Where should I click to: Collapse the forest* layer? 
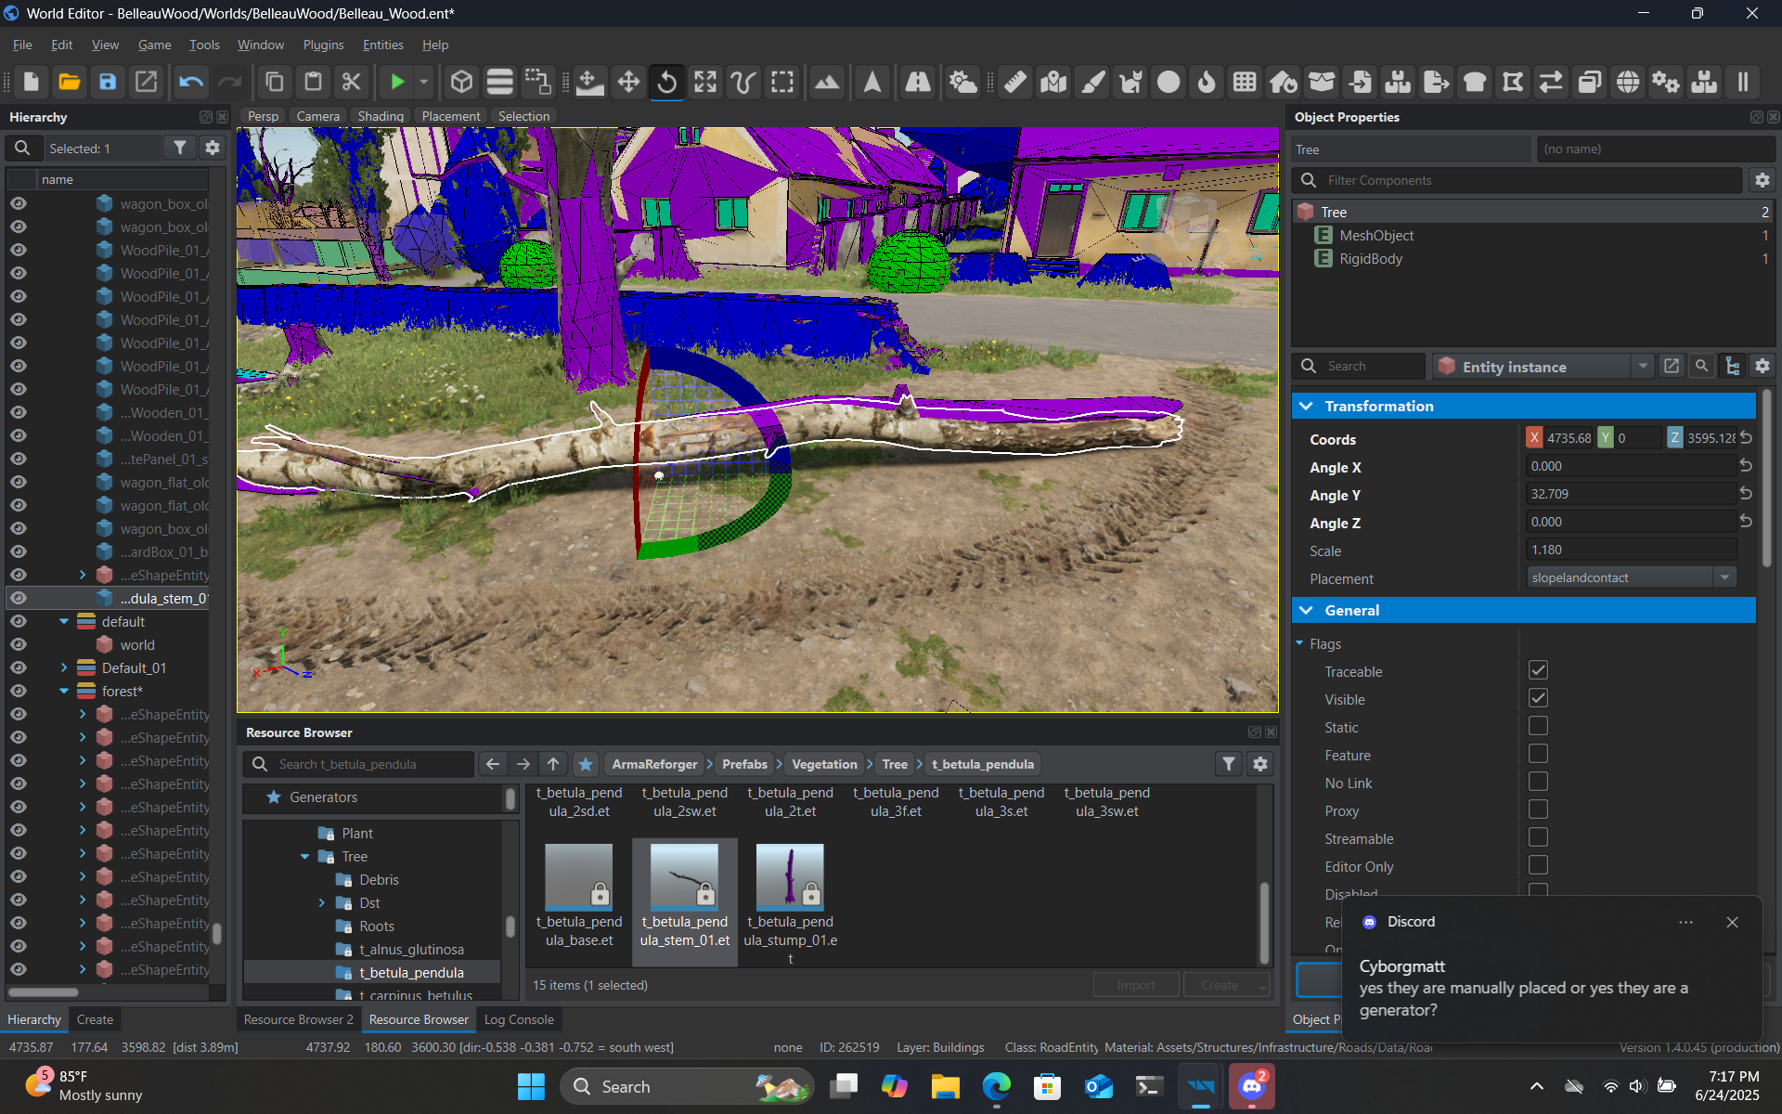[x=64, y=691]
